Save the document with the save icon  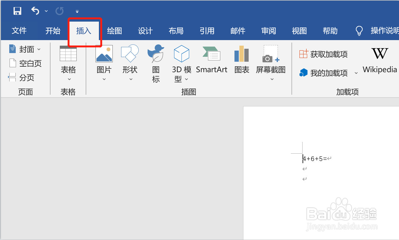(x=17, y=11)
